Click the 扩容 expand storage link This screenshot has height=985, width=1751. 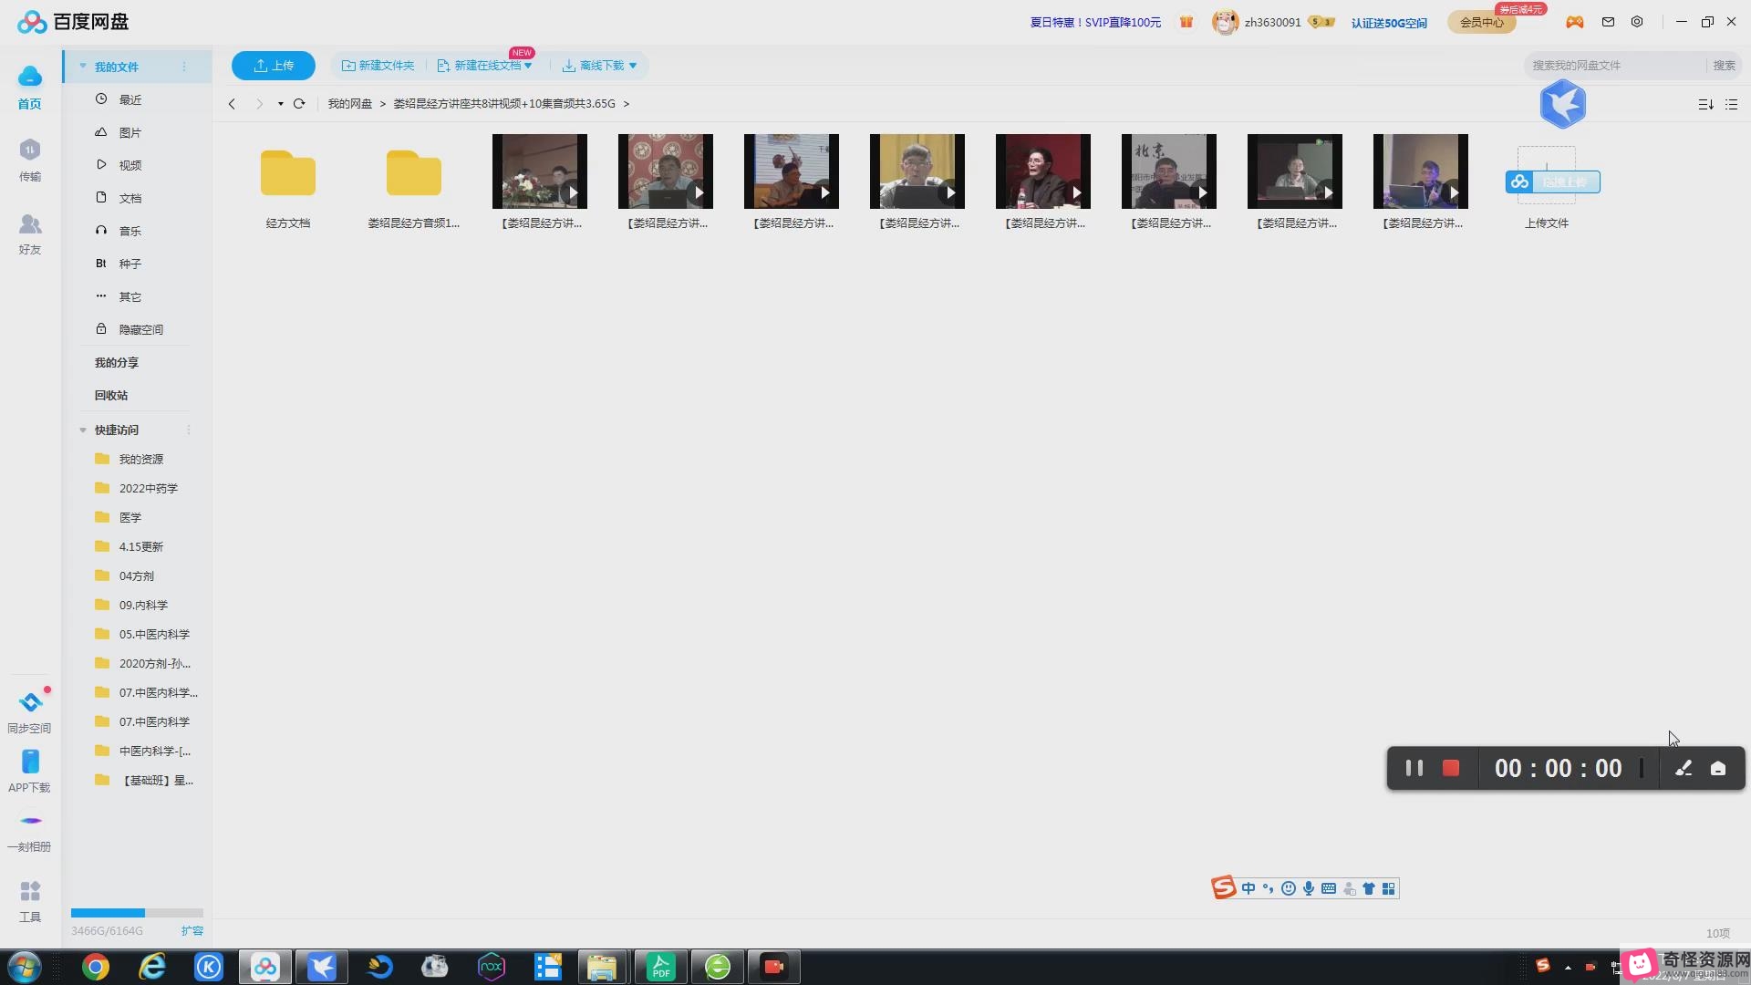click(192, 931)
